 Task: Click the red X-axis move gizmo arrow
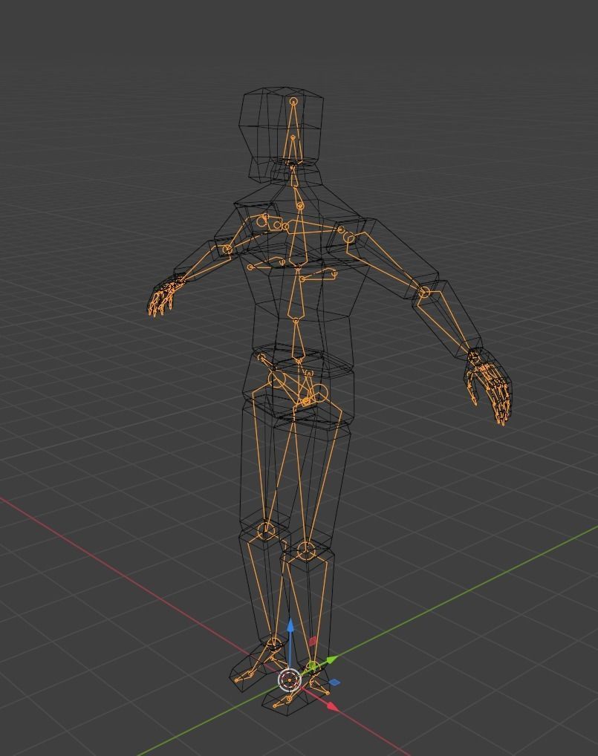click(x=332, y=706)
